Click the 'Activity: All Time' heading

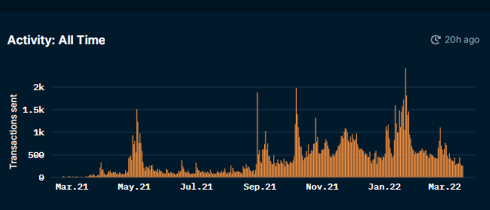point(56,40)
